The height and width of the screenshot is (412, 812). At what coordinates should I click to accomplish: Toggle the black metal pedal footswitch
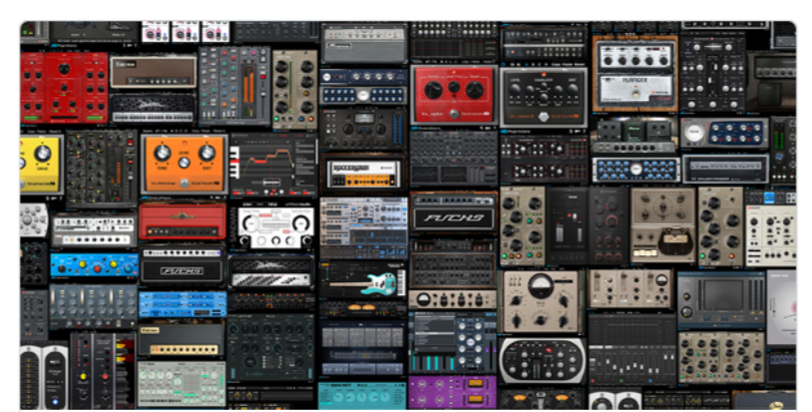(x=544, y=117)
